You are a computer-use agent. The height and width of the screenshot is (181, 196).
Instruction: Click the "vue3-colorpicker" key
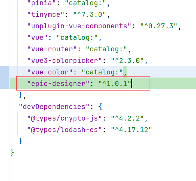pyautogui.click(x=65, y=61)
